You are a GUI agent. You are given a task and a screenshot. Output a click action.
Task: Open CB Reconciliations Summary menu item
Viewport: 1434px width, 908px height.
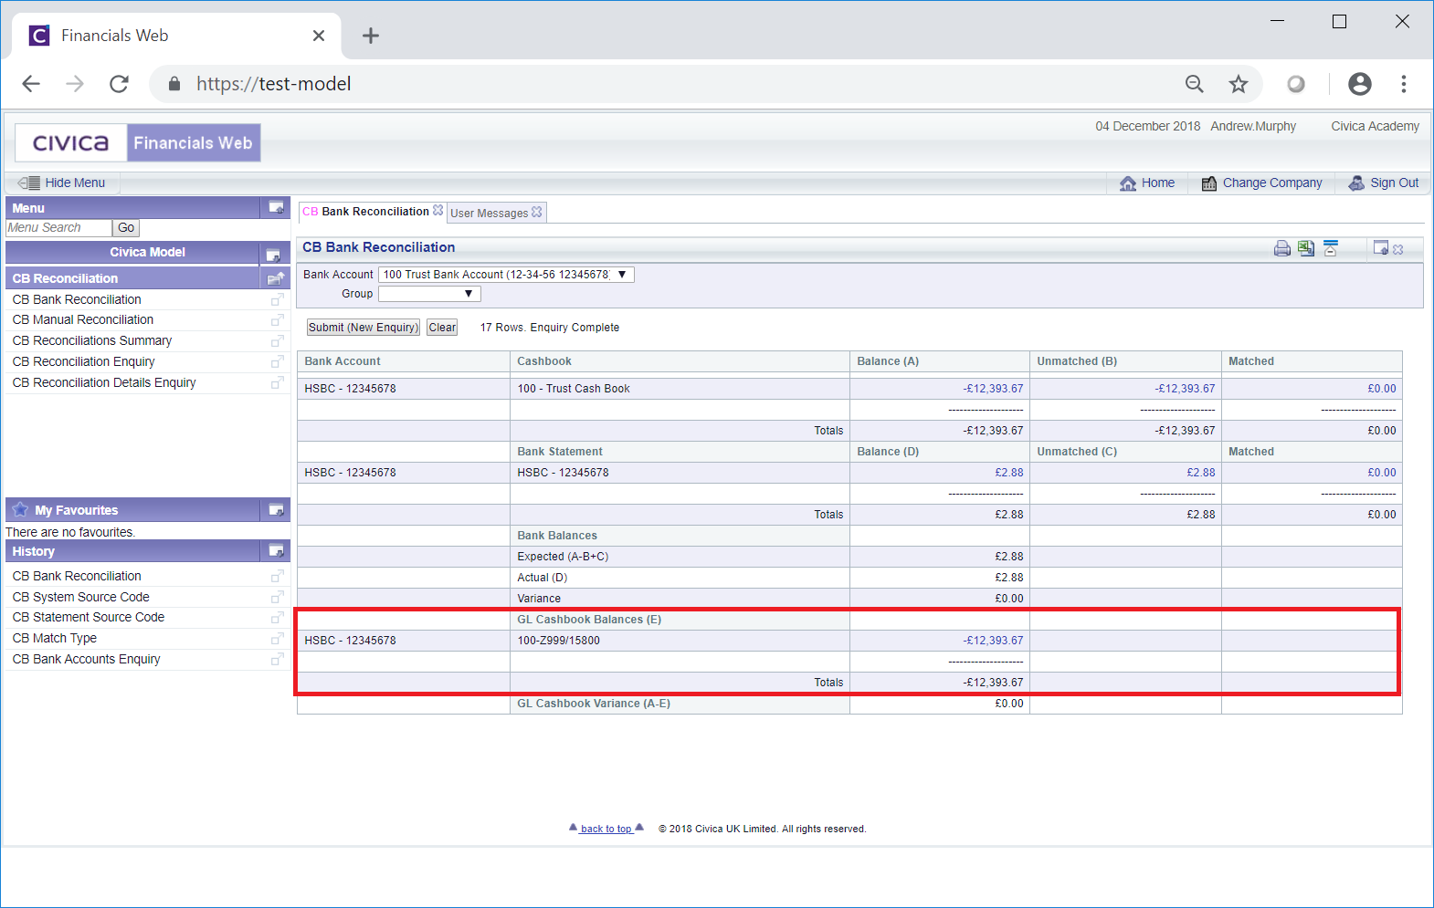(x=92, y=341)
